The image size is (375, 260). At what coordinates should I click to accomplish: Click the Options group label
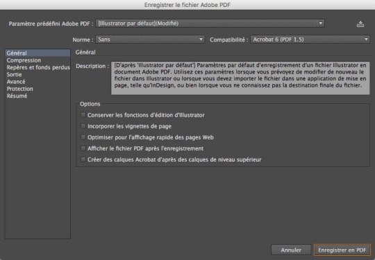pos(90,104)
